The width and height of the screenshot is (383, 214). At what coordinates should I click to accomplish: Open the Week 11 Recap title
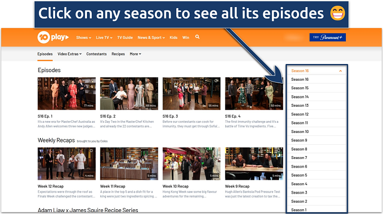click(113, 186)
